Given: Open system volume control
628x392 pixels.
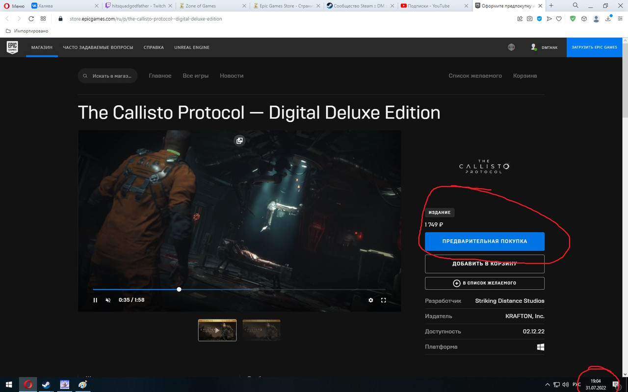Looking at the screenshot, I should 566,385.
